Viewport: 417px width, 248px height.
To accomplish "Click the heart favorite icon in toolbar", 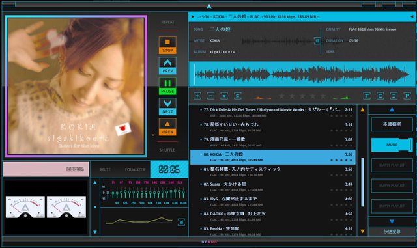I will coord(224,96).
